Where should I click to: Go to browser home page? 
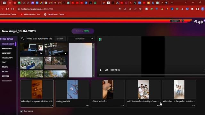click(x=12, y=9)
